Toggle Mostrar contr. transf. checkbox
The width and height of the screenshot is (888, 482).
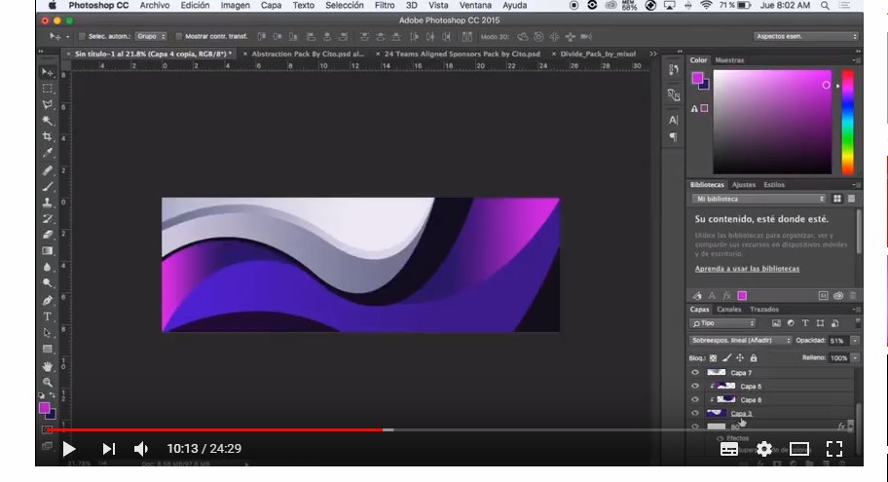click(x=178, y=36)
